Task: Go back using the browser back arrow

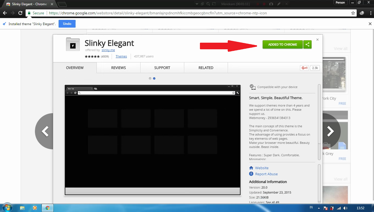Action: click(5, 13)
